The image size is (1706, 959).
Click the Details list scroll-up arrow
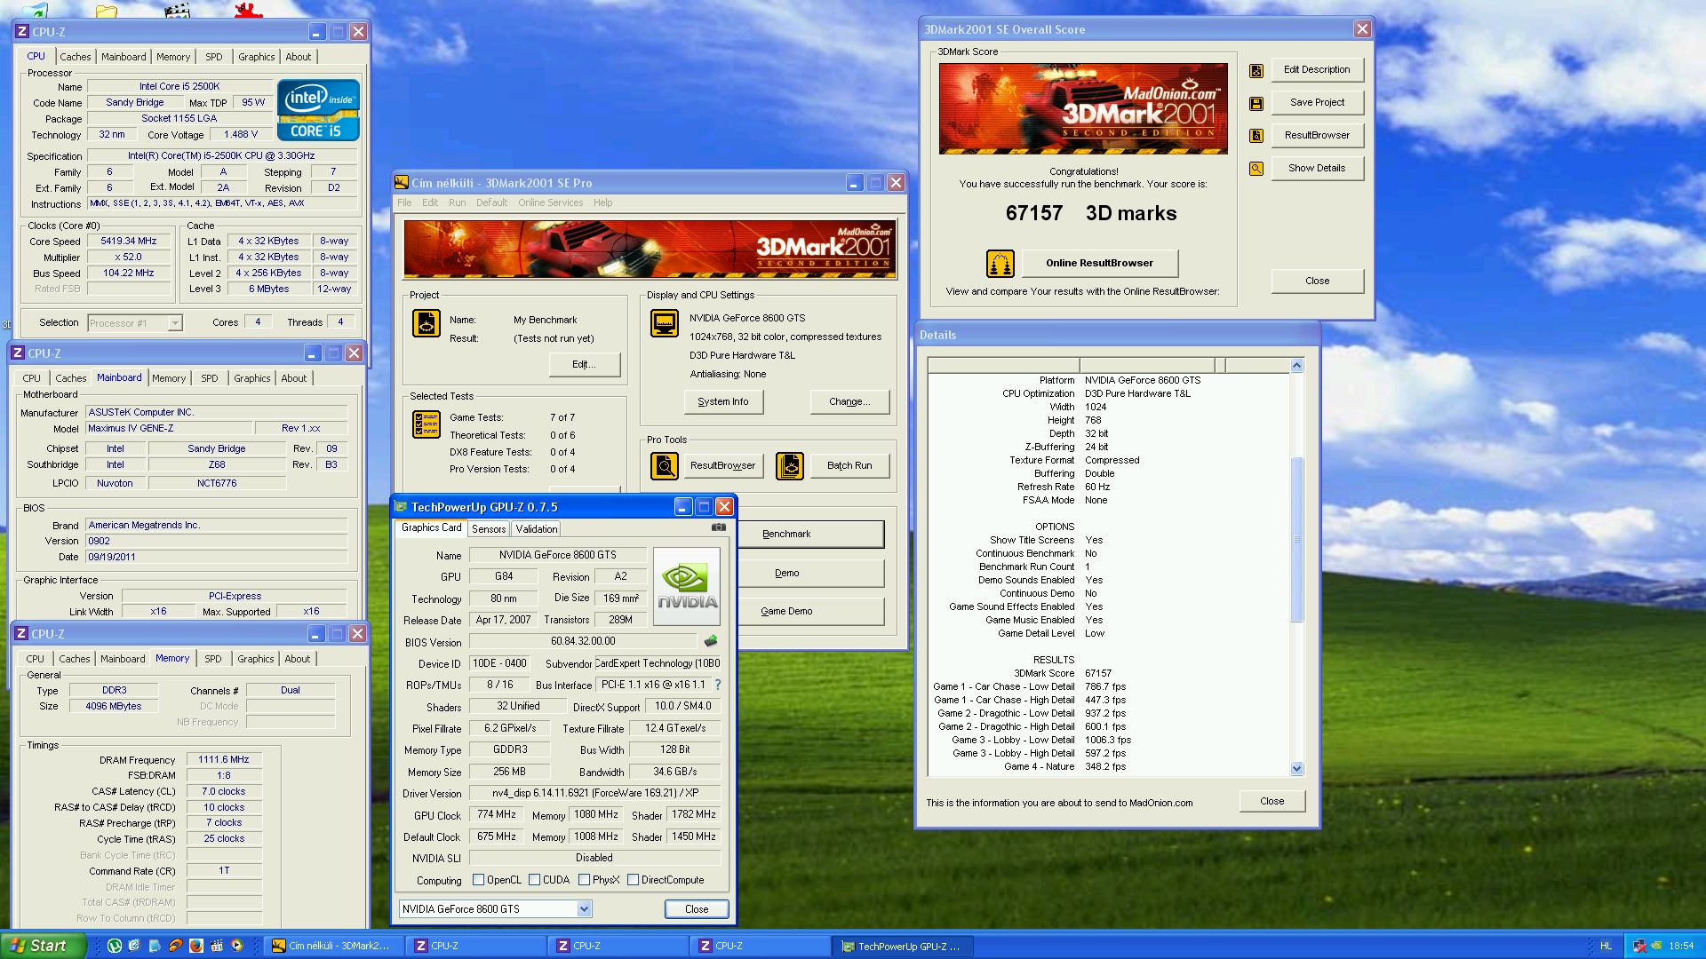pos(1296,366)
